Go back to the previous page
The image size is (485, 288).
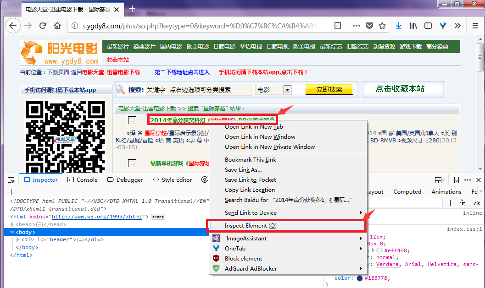pyautogui.click(x=13, y=26)
